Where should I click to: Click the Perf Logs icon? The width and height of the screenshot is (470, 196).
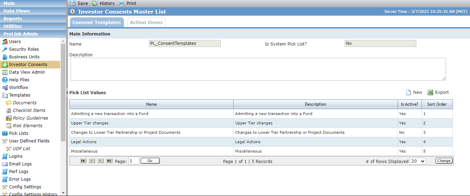click(5, 172)
